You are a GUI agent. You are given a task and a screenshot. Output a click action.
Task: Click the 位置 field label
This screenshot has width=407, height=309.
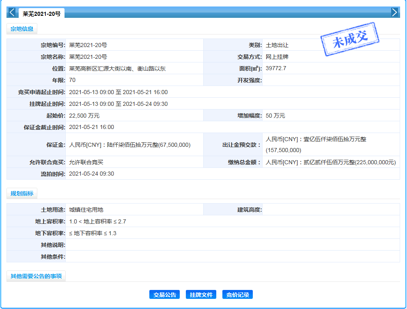[x=59, y=69]
